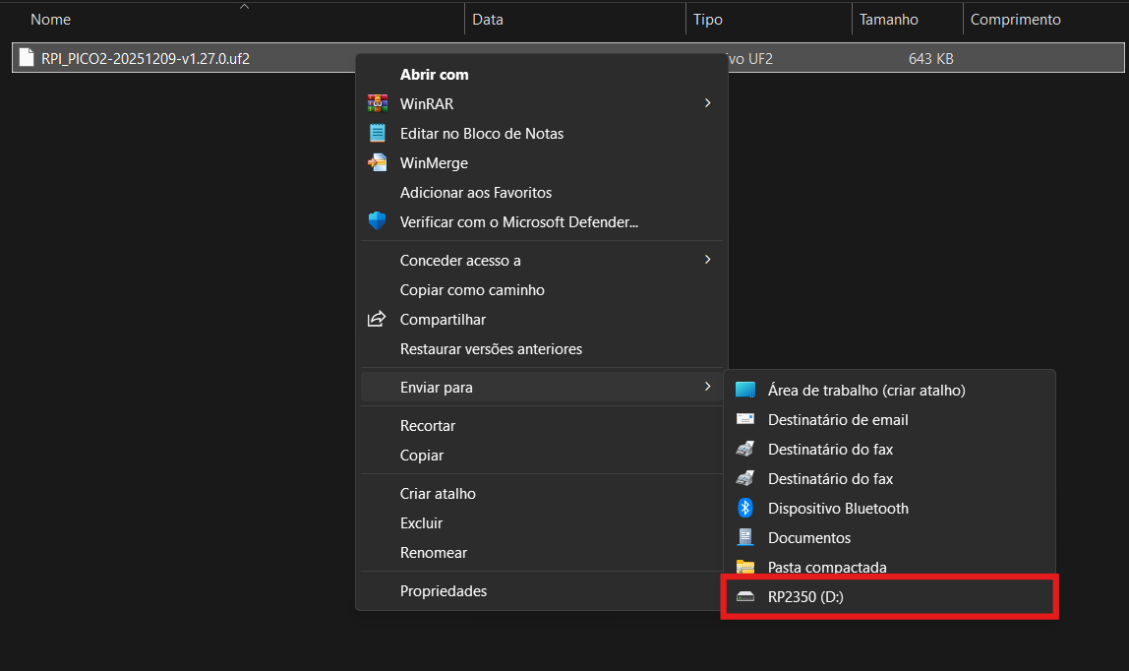The height and width of the screenshot is (671, 1129).
Task: Click the Microsoft Defender shield icon
Action: (378, 221)
